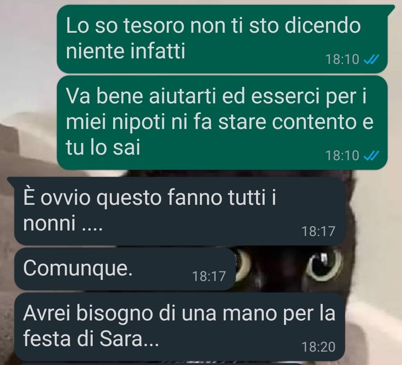This screenshot has width=402, height=365.
Task: Tap the 'Comunque.' message bubble
Action: tap(125, 269)
